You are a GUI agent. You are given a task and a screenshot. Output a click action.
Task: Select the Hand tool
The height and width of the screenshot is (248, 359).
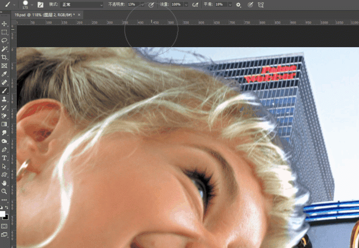point(4,183)
